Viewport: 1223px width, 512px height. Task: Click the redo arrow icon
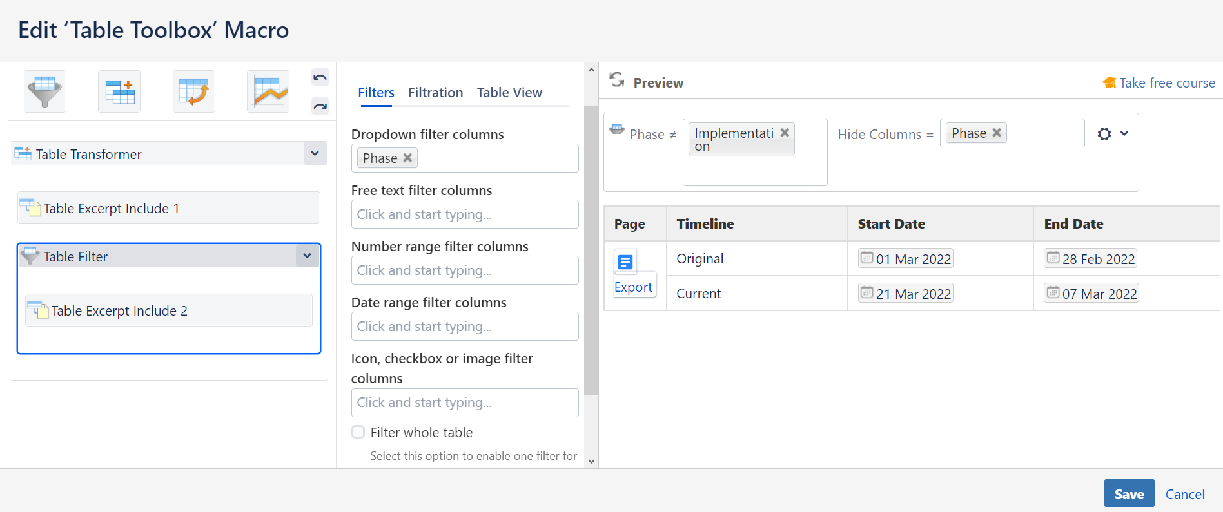coord(320,106)
